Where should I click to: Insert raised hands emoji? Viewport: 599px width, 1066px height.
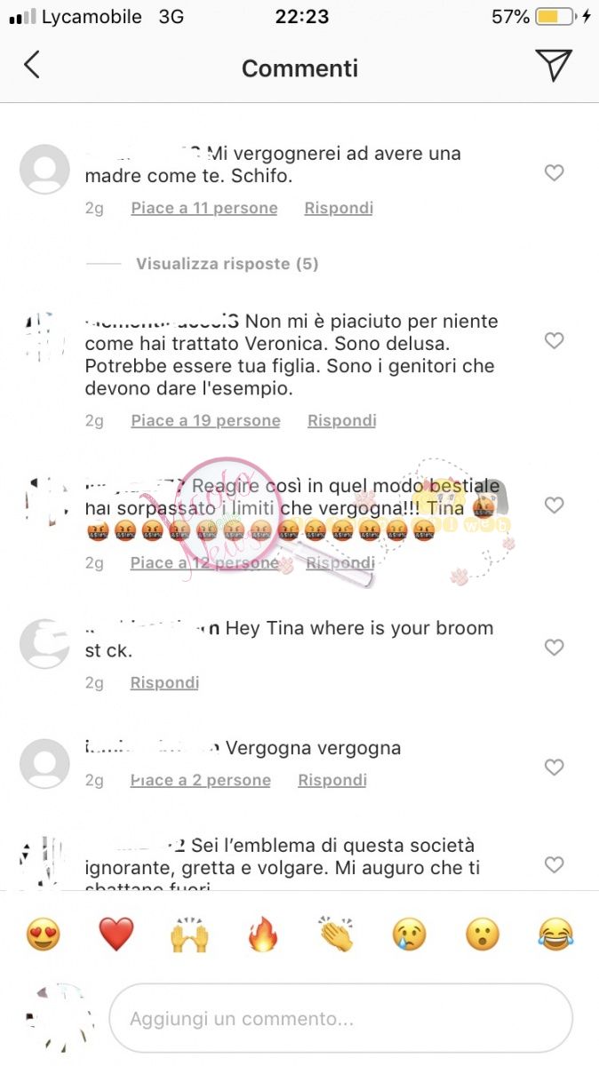[189, 935]
